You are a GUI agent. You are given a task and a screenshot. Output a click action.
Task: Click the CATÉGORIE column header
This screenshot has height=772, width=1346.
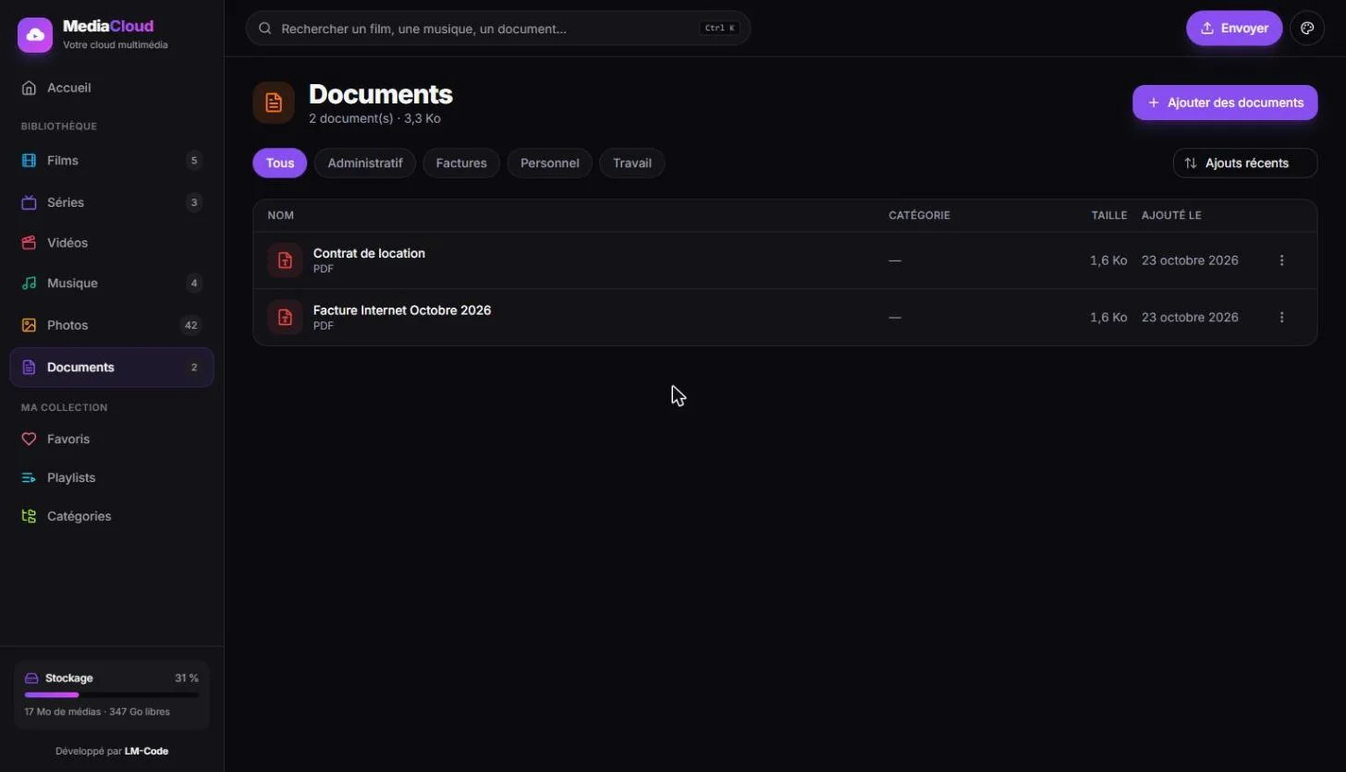point(919,216)
